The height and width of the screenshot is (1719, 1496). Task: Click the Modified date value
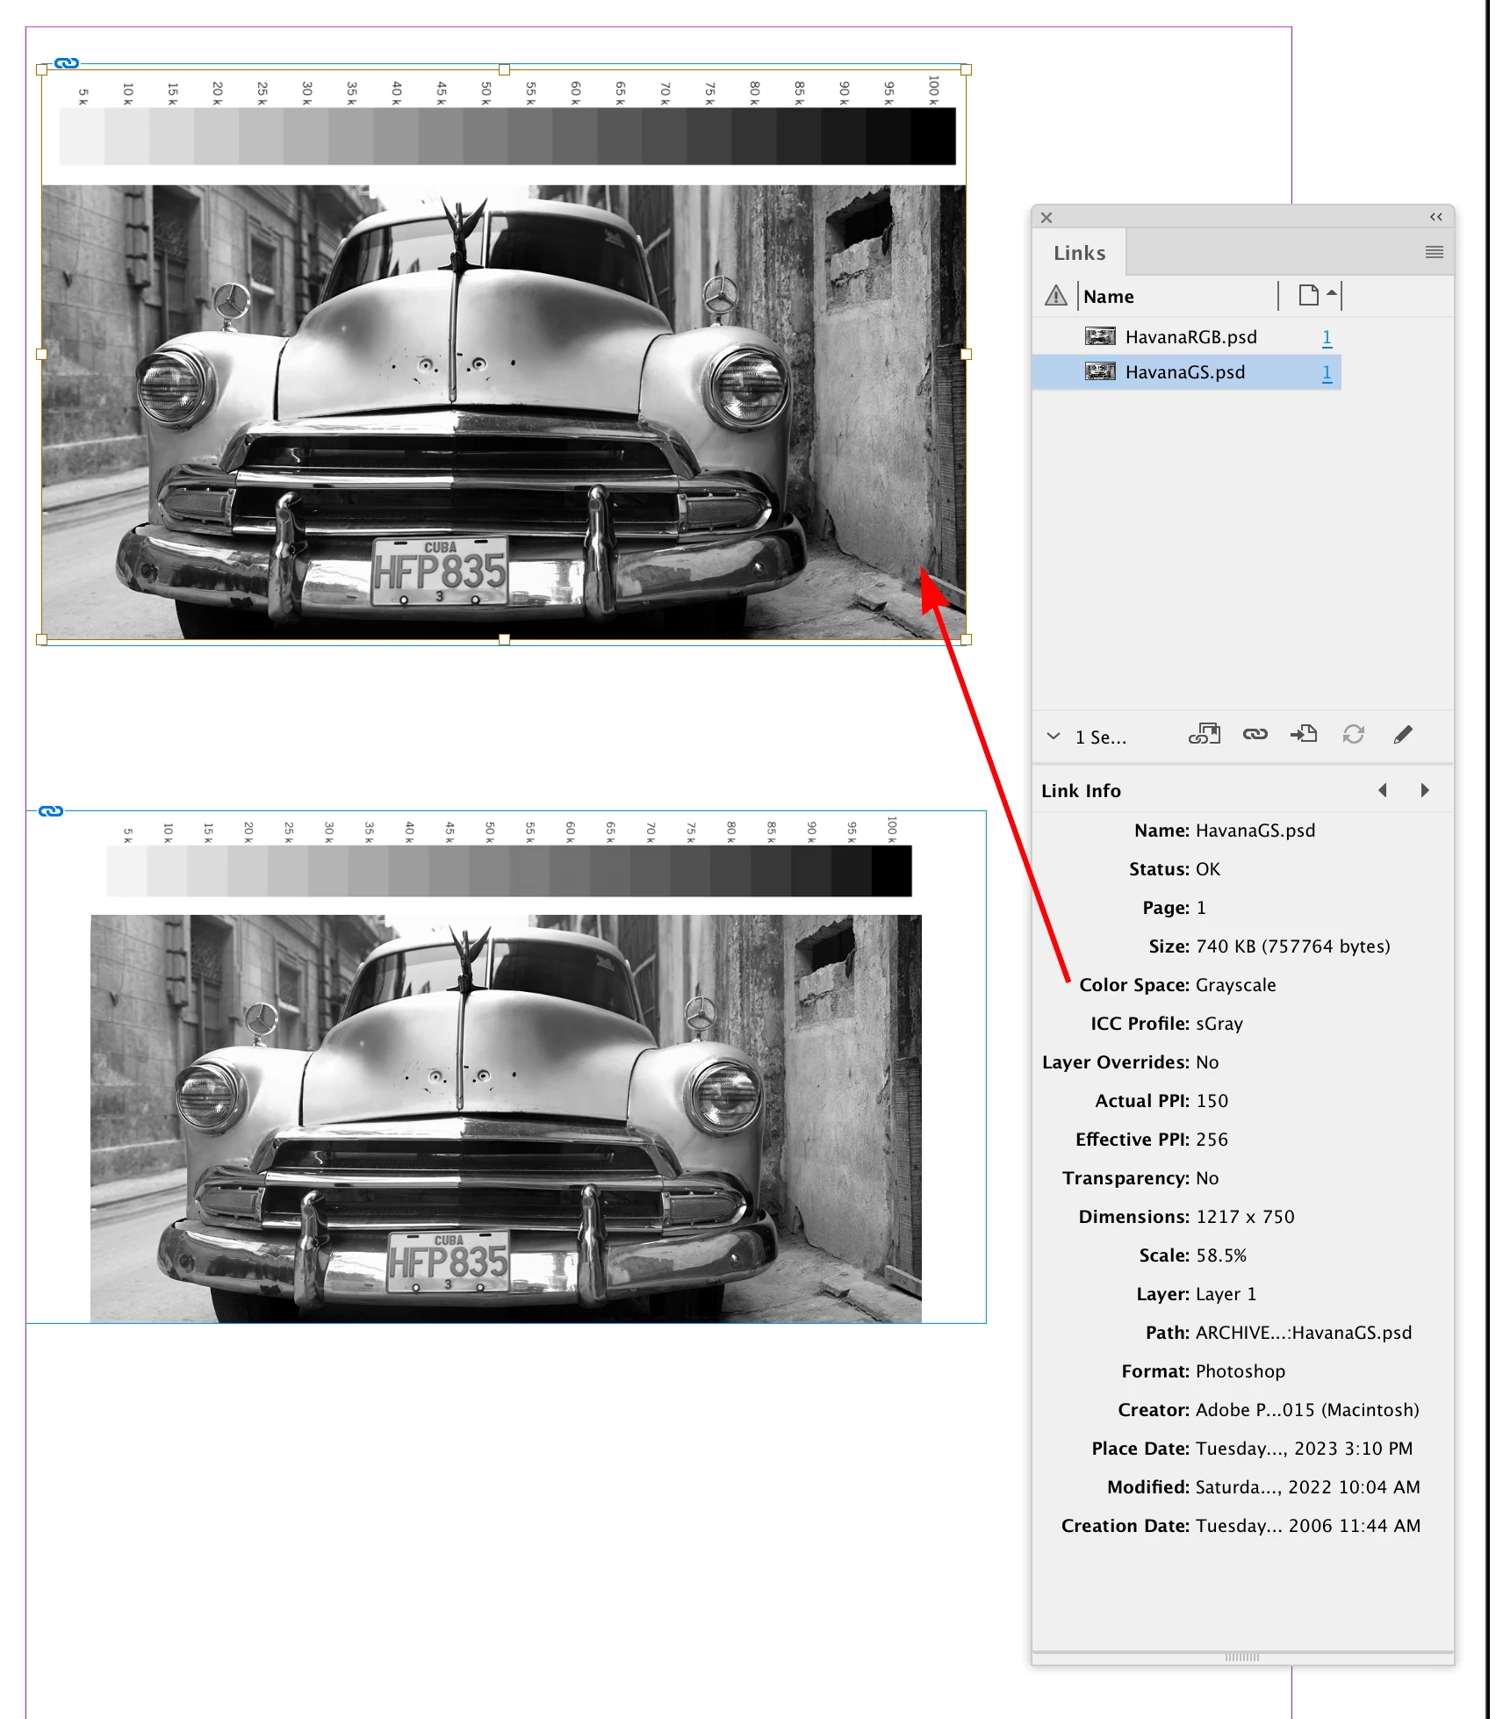tap(1307, 1487)
